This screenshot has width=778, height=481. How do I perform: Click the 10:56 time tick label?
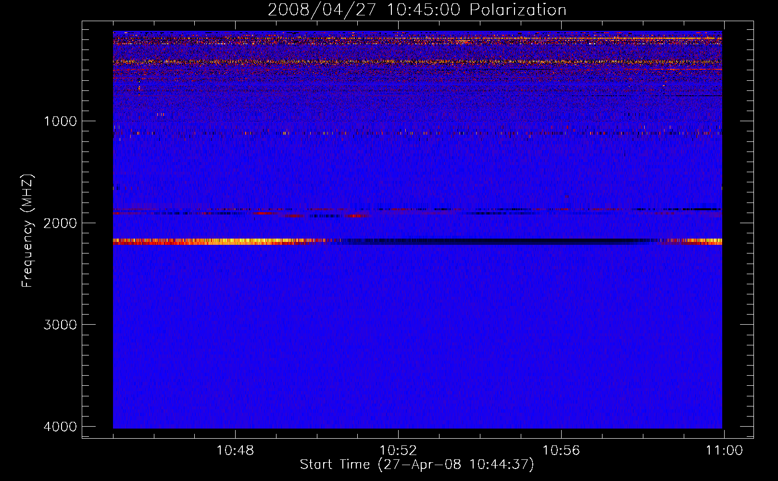click(561, 451)
